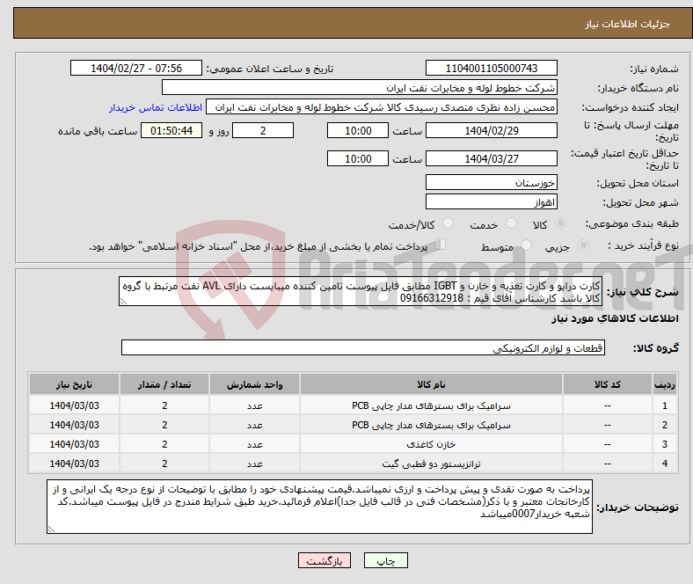Click the ردیف column header

pos(664,384)
